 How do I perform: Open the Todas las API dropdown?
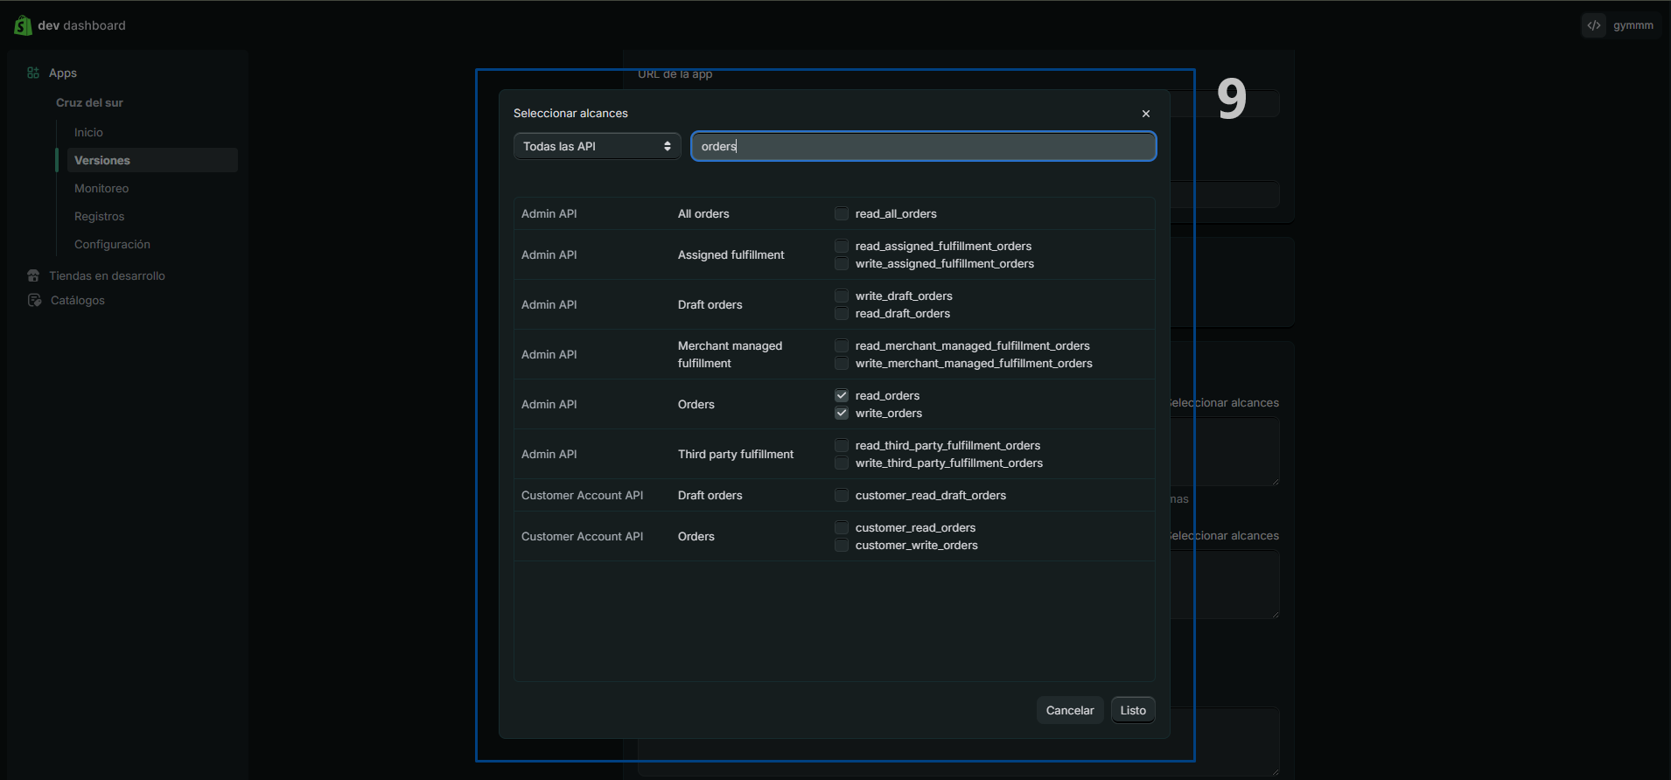click(x=597, y=146)
